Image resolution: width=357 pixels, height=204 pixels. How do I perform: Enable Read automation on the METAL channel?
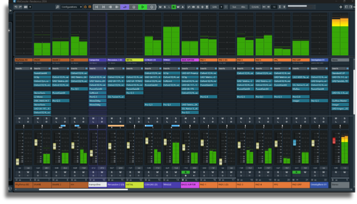tap(131, 172)
